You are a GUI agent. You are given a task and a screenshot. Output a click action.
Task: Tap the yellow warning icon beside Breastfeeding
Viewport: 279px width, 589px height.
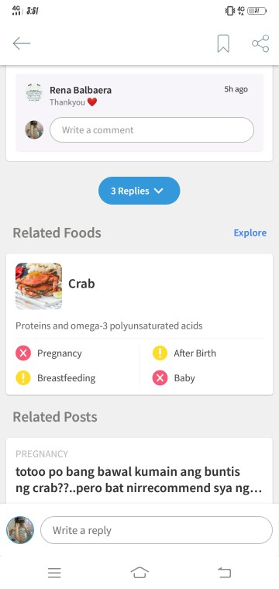(x=23, y=377)
